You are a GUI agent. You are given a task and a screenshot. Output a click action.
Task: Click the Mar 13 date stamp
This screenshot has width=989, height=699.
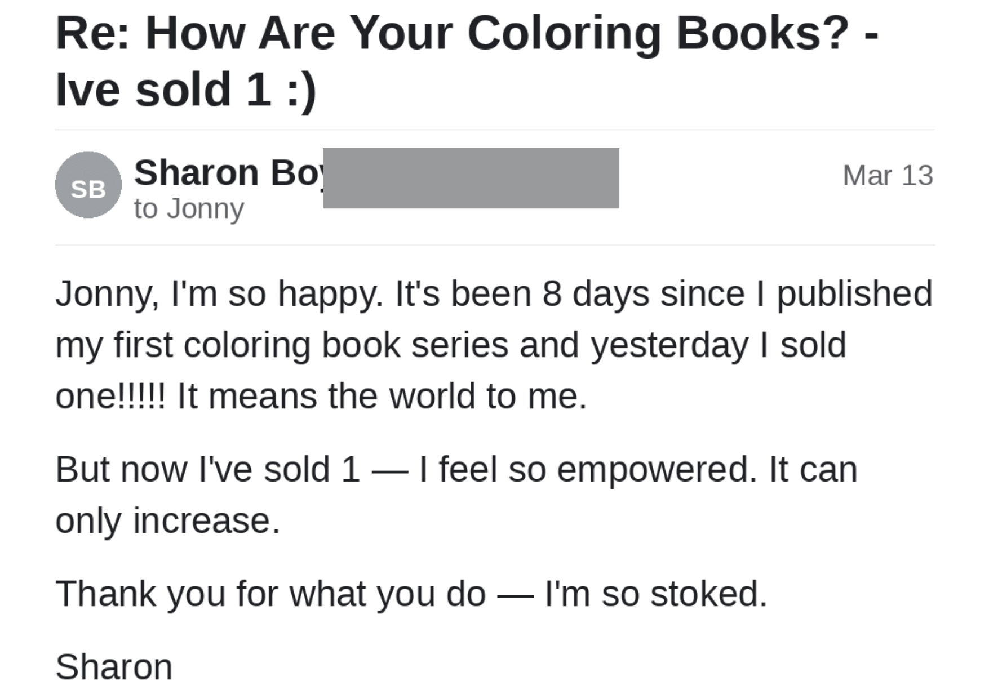click(x=888, y=175)
